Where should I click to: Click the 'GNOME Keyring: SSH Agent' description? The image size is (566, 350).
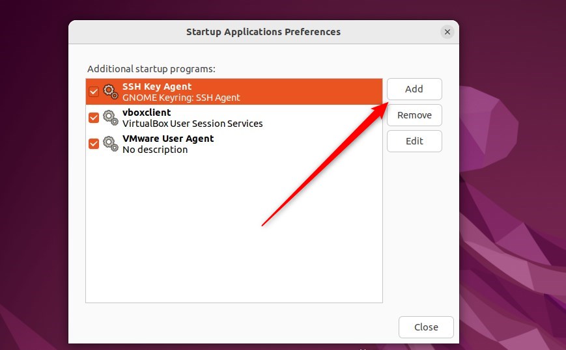(181, 98)
